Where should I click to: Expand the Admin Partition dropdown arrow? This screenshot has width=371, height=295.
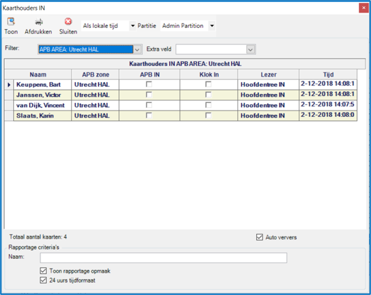[x=212, y=26]
